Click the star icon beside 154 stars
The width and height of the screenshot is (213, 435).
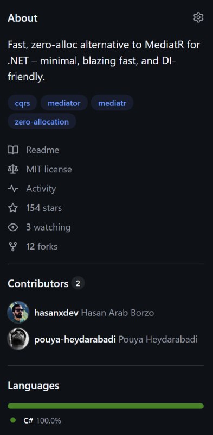click(x=13, y=208)
